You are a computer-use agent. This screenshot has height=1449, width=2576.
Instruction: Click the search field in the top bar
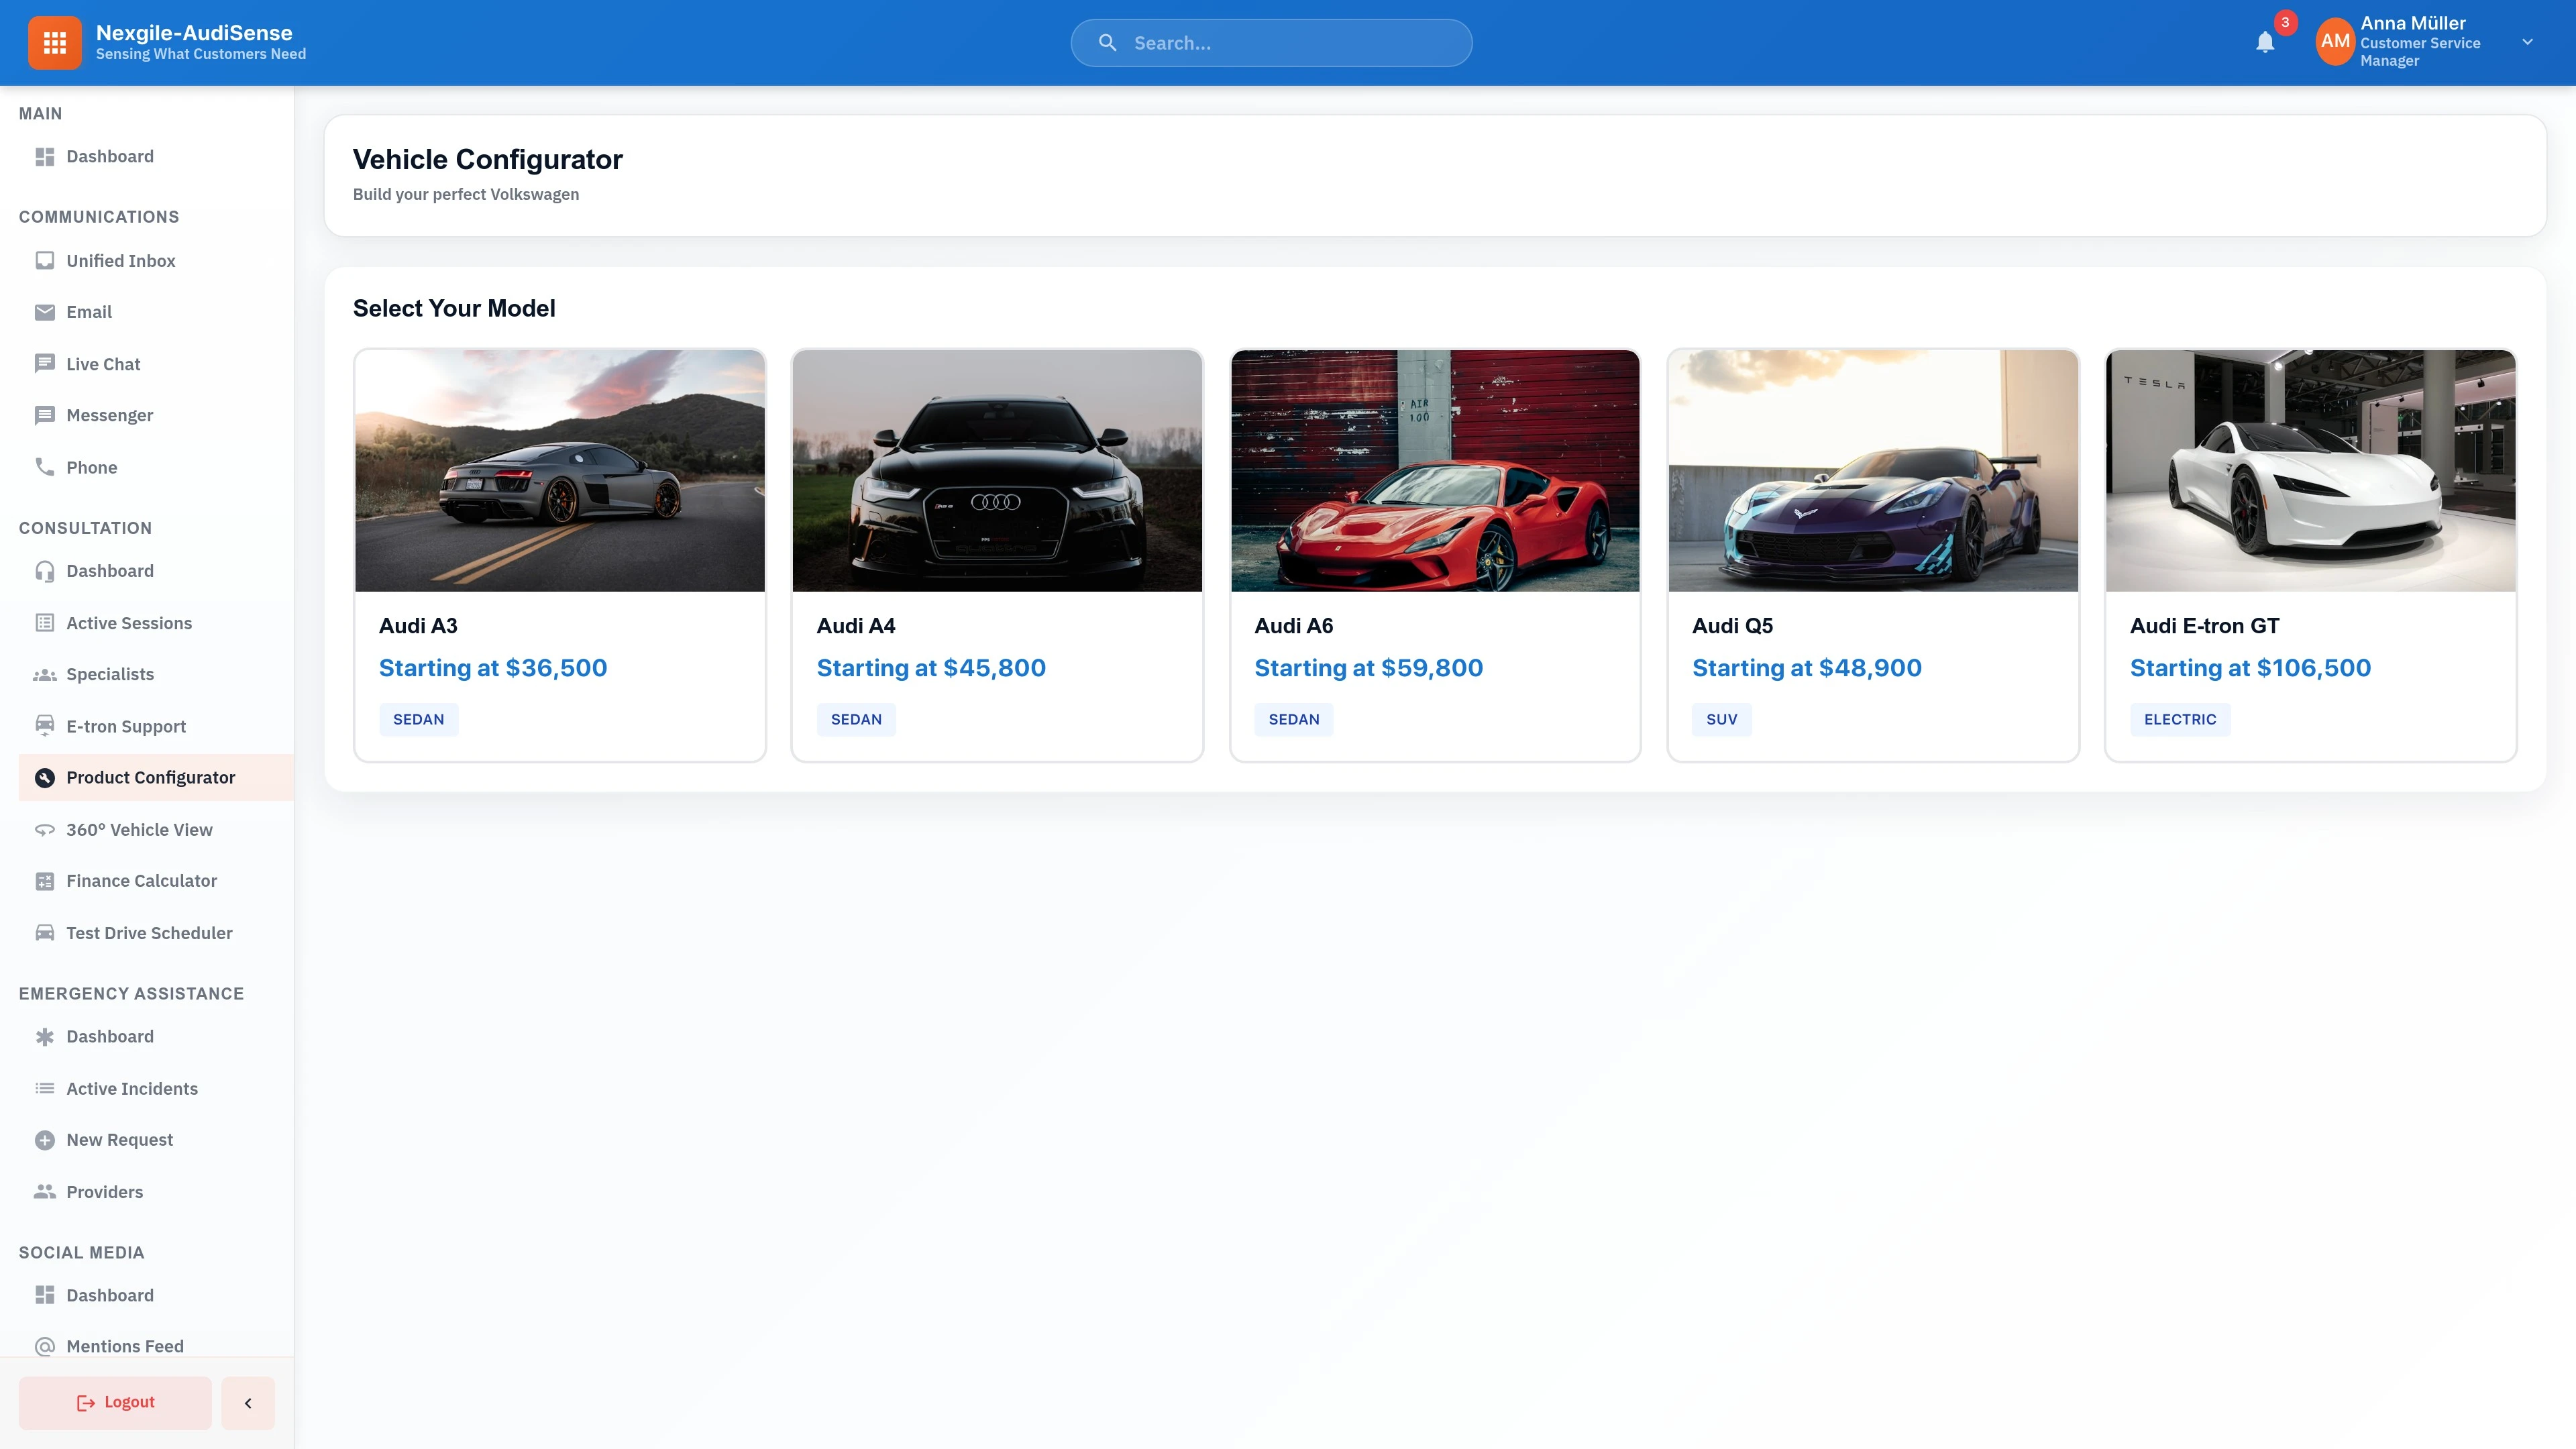click(x=1271, y=42)
